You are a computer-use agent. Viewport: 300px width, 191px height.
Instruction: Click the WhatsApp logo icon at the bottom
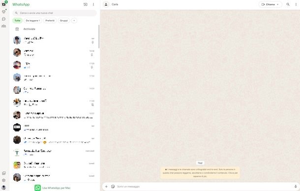point(38,188)
